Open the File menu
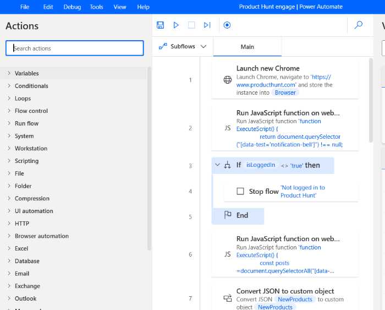 click(x=25, y=7)
